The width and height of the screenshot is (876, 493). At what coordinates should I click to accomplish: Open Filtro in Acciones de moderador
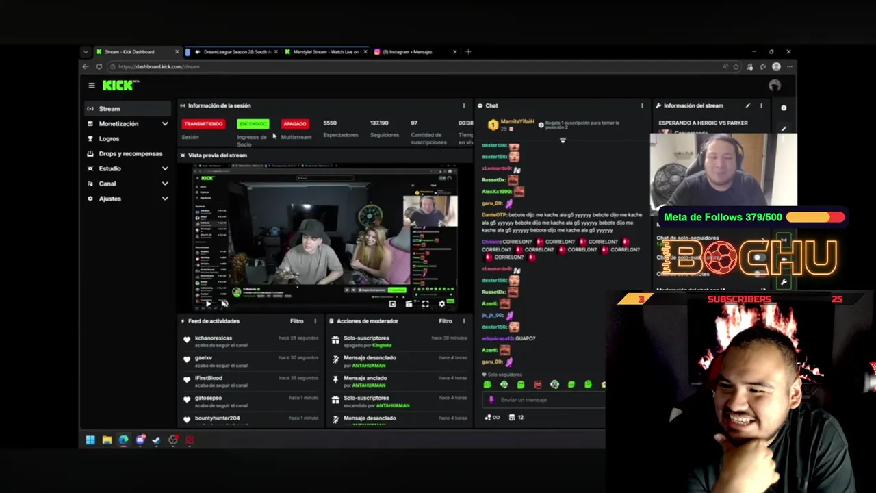tap(445, 320)
